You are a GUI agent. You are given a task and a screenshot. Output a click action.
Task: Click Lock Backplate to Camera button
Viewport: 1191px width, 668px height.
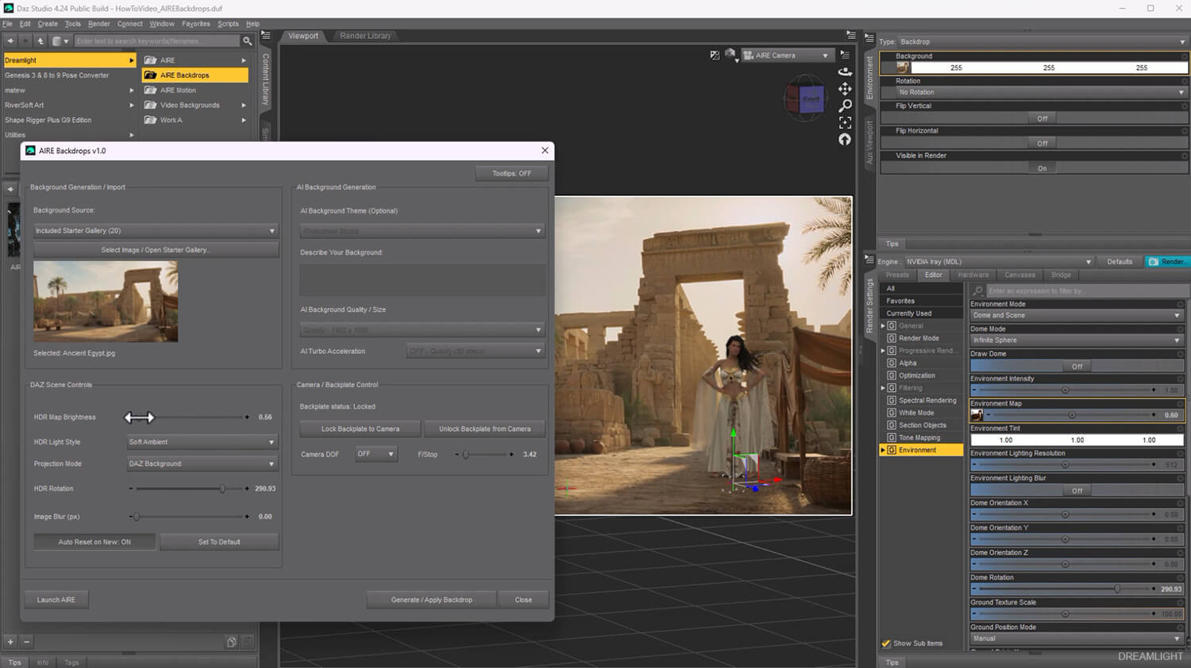click(360, 429)
